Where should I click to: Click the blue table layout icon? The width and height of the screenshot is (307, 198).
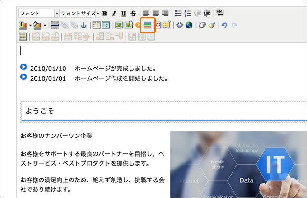pos(106,25)
